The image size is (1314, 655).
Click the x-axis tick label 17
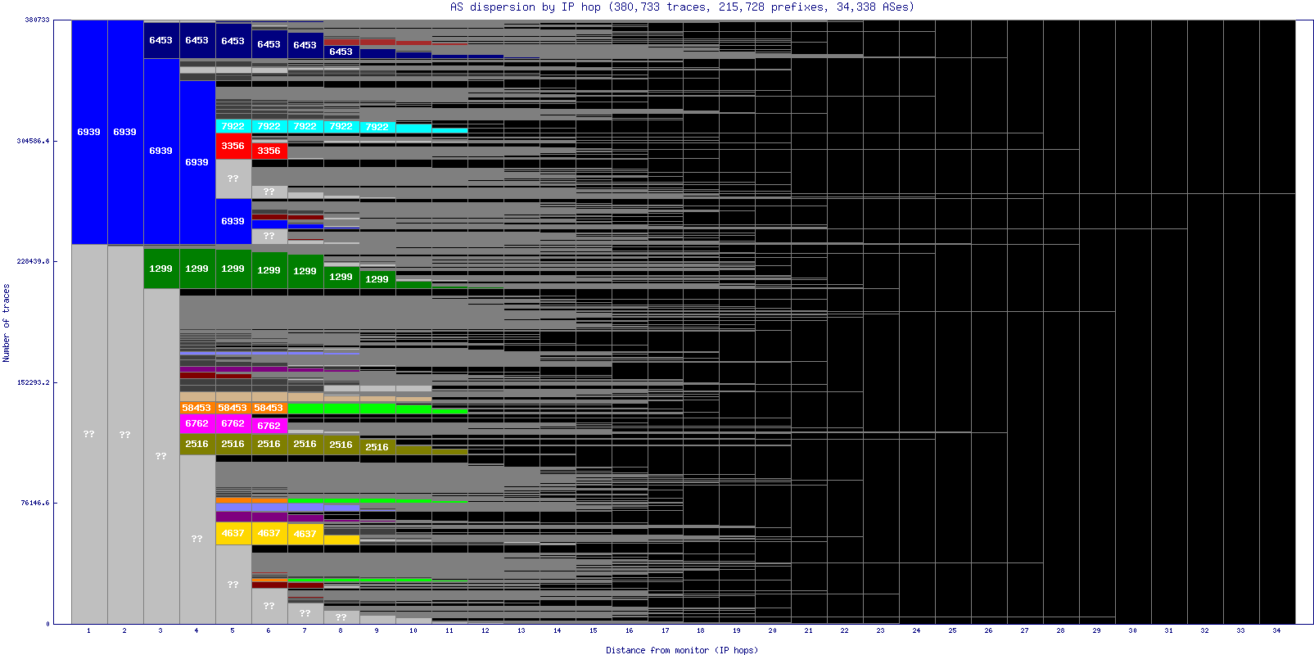pyautogui.click(x=666, y=630)
